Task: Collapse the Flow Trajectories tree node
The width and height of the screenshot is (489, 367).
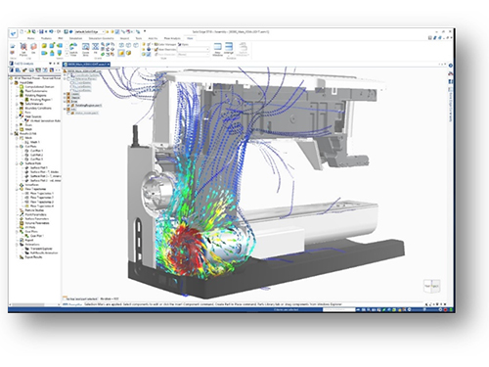Action: pyautogui.click(x=17, y=189)
